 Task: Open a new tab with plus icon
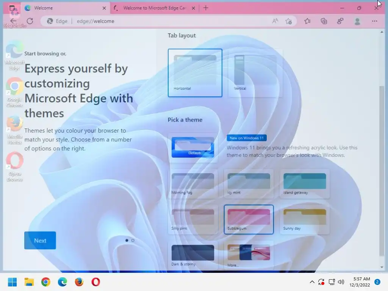[206, 8]
